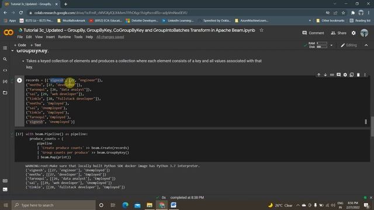Viewport: 374px width, 210px height.
Task: Click the All changes saved link
Action: click(x=110, y=37)
